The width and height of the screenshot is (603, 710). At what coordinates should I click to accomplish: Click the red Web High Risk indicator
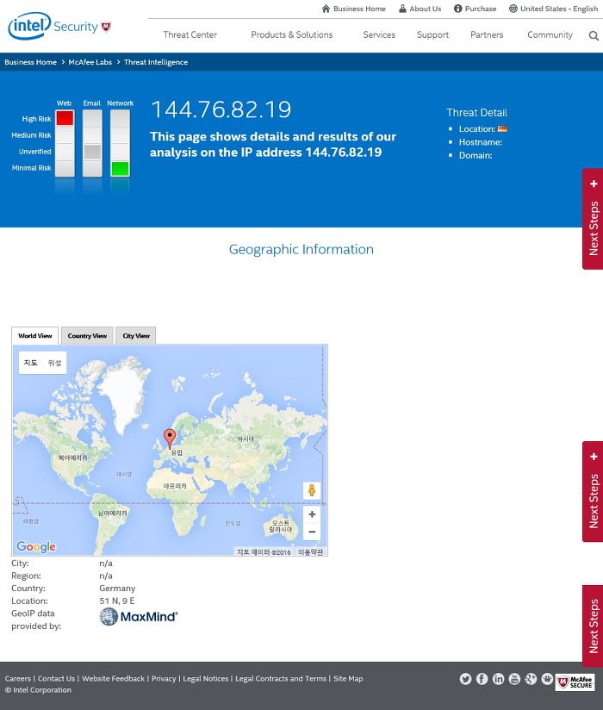pyautogui.click(x=65, y=118)
